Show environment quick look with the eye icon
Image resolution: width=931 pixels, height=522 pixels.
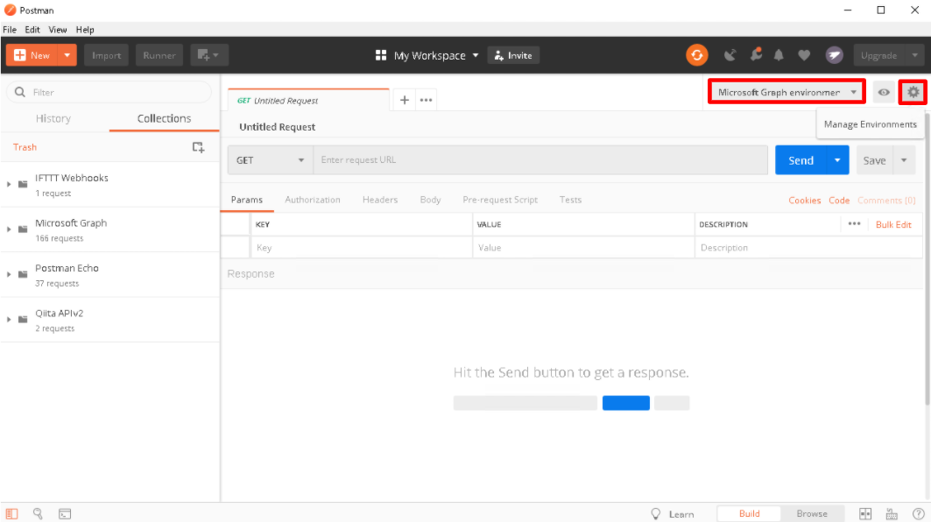(884, 92)
